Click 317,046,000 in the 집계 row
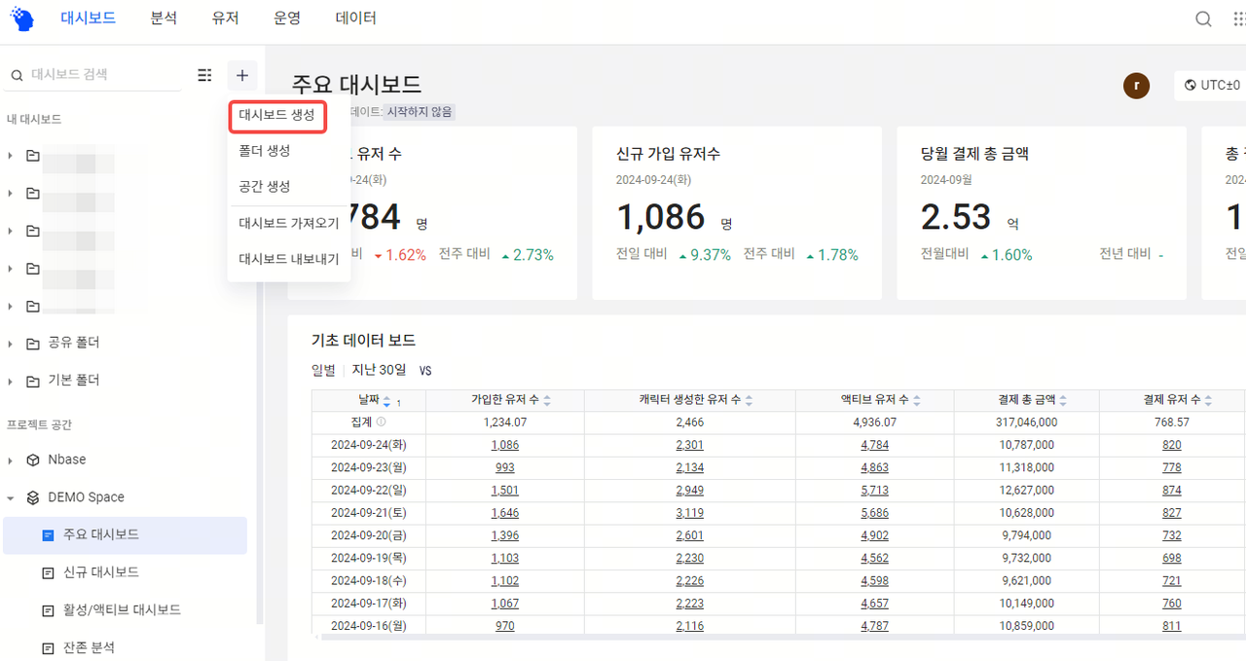The image size is (1246, 661). point(1026,422)
